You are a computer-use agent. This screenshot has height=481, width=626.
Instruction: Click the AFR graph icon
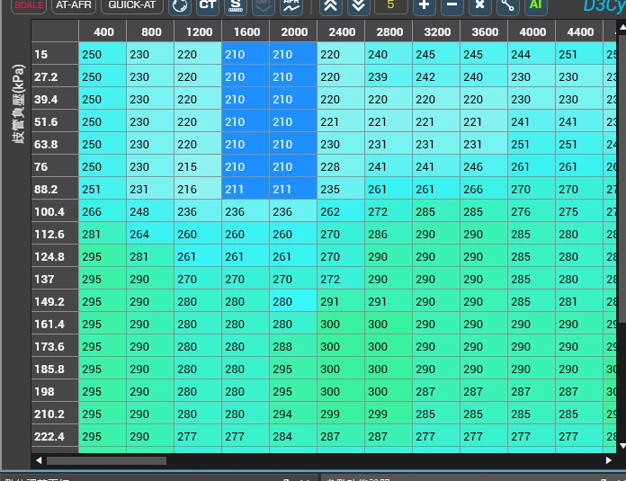tap(291, 5)
